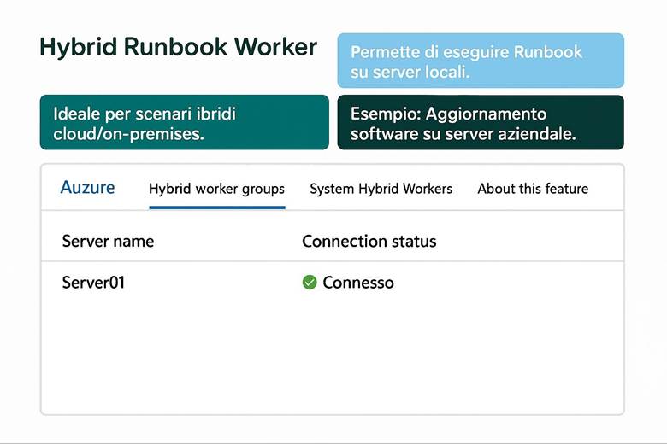Click the green connected checkmark icon

310,283
